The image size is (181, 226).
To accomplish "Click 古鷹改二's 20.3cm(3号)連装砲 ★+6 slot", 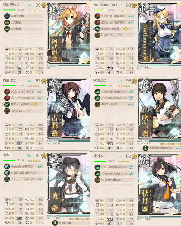I will (x=24, y=98).
